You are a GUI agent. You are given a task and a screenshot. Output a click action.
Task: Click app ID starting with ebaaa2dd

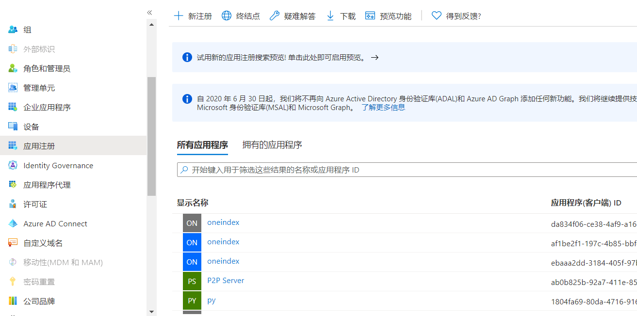pos(594,262)
